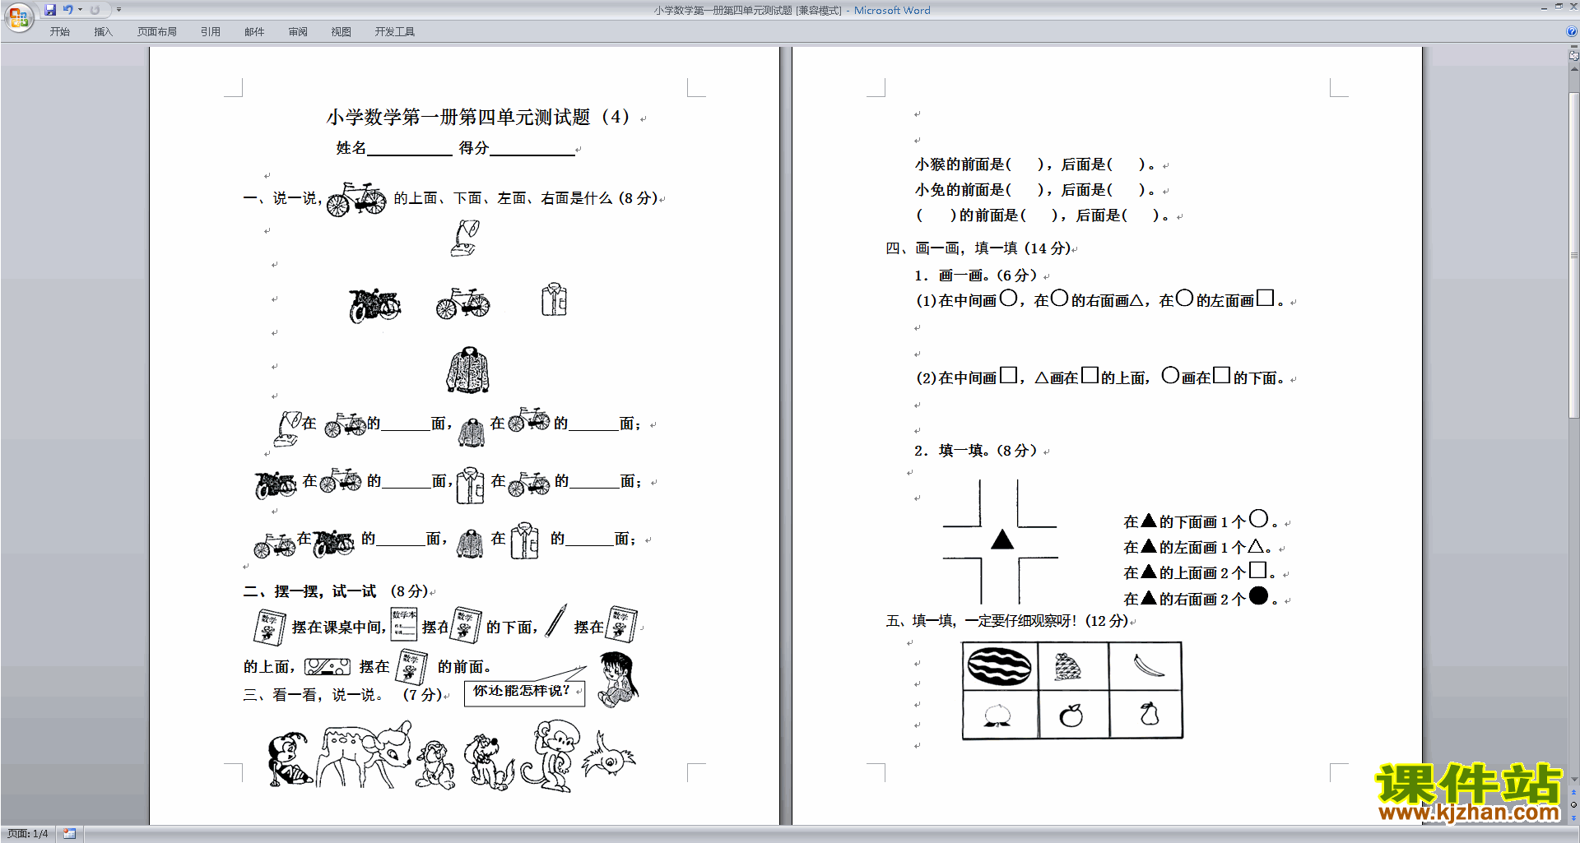
Task: Click the vertical scrollbar thumb
Action: pyautogui.click(x=1574, y=255)
